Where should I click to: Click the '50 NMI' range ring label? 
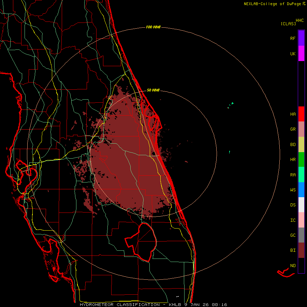coord(153,90)
